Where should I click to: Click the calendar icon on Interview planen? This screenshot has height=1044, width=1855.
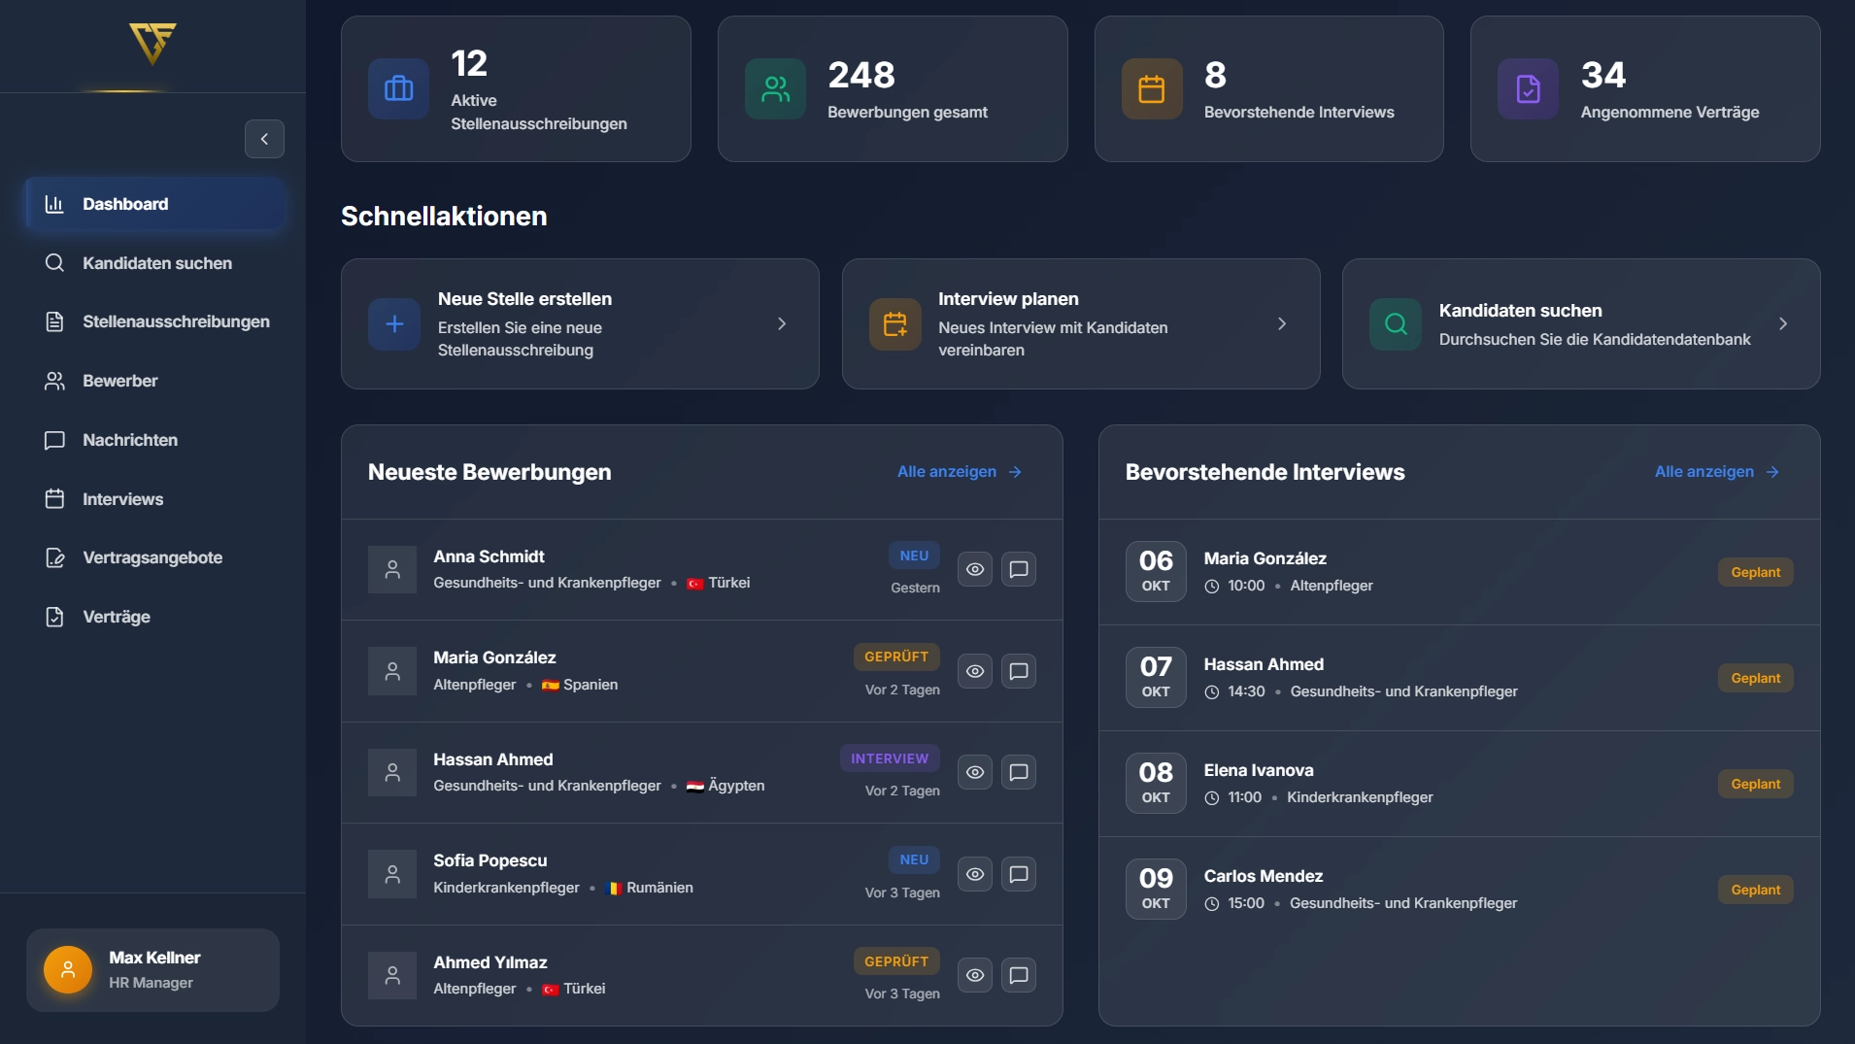[894, 324]
